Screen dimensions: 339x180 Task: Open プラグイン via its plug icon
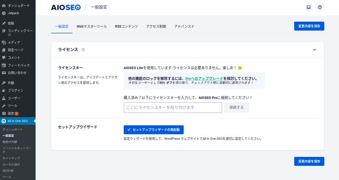(x=4, y=91)
